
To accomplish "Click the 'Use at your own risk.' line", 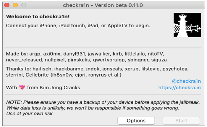I will (30, 114).
